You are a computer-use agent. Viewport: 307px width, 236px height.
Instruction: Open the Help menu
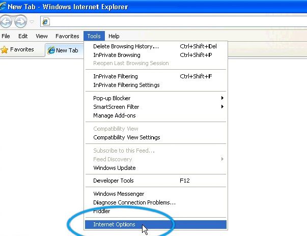[114, 36]
